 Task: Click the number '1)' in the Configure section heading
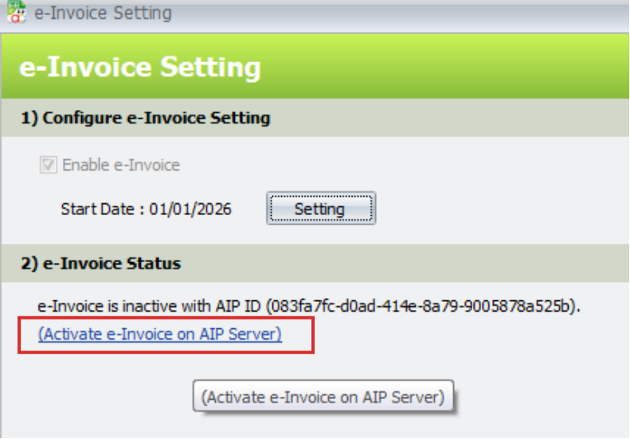[29, 119]
